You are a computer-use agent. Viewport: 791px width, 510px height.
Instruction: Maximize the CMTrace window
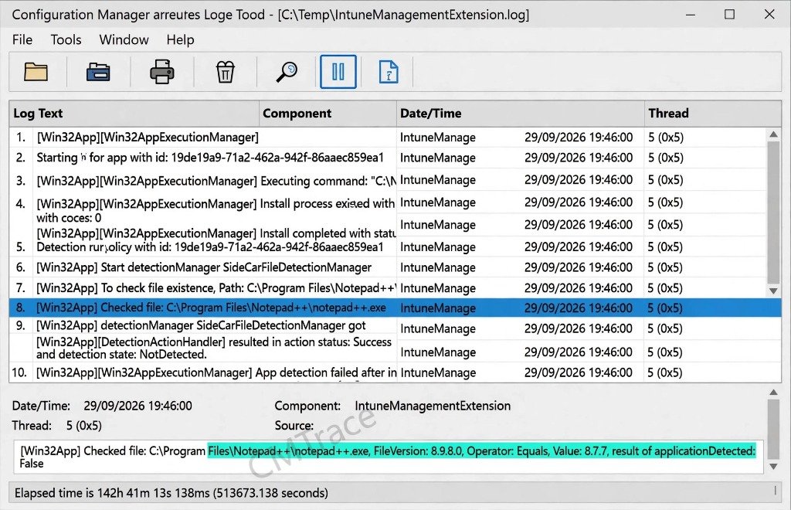[729, 15]
